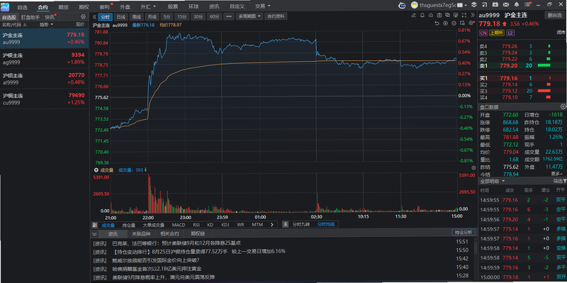
Task: Click the 02:30 time marker on chart axis
Action: 317,217
